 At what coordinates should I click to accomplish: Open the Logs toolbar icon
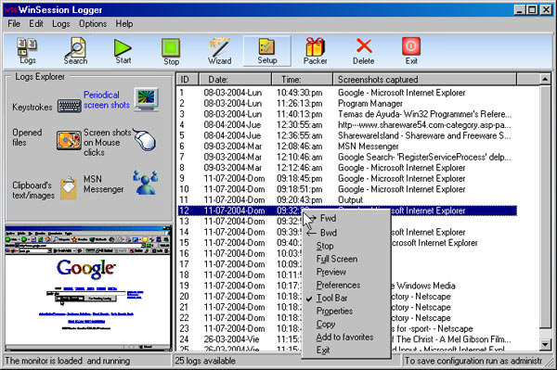(x=27, y=51)
